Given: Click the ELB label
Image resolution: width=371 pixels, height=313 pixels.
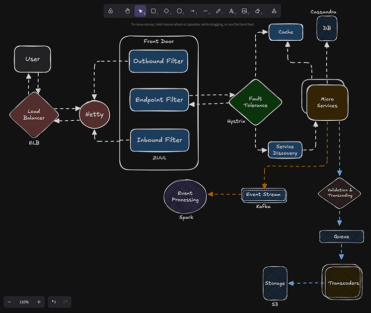Looking at the screenshot, I should (34, 143).
